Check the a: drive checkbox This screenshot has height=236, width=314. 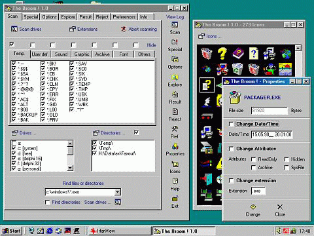pyautogui.click(x=14, y=143)
